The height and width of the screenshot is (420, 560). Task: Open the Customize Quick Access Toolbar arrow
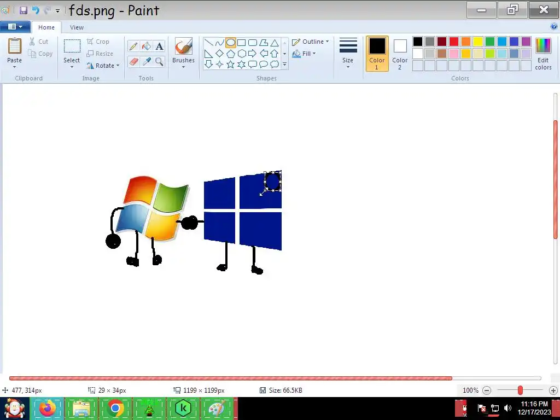pyautogui.click(x=57, y=11)
